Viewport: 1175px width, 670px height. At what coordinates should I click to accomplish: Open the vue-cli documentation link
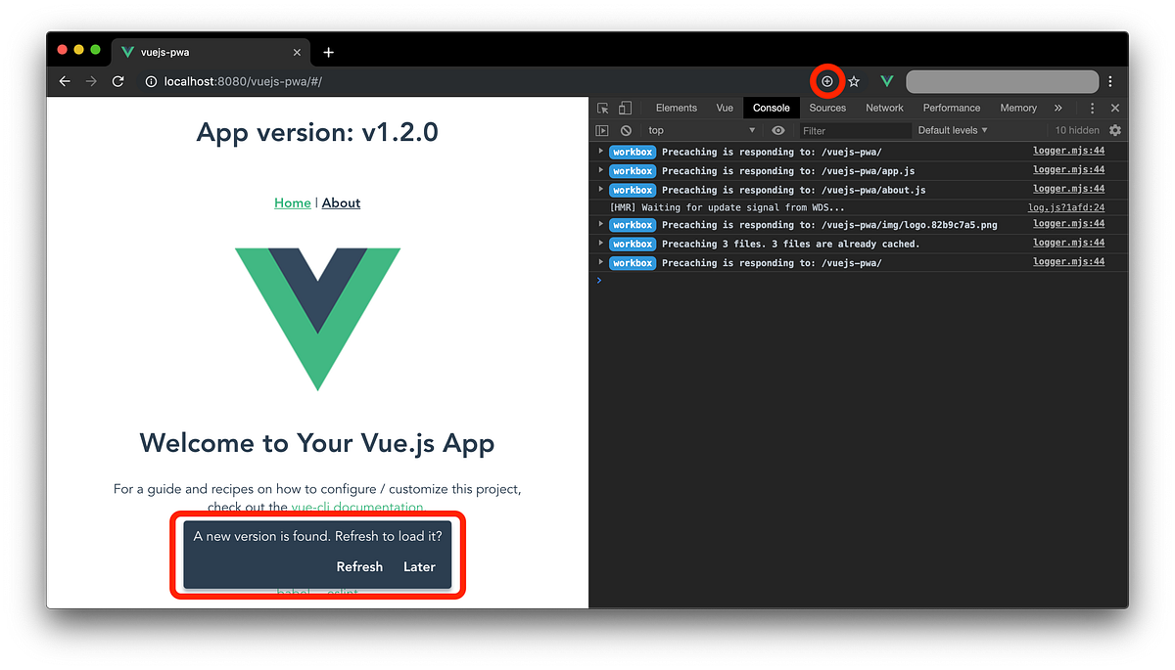click(356, 507)
